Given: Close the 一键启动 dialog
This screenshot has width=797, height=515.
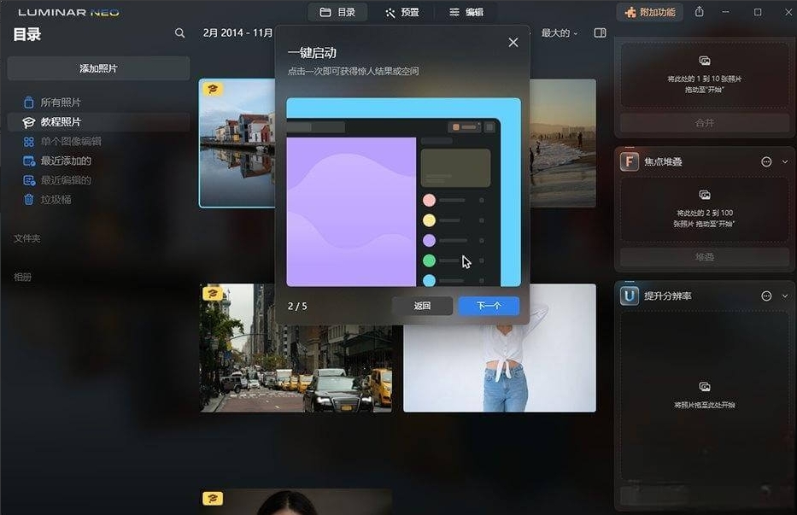Looking at the screenshot, I should (x=513, y=43).
